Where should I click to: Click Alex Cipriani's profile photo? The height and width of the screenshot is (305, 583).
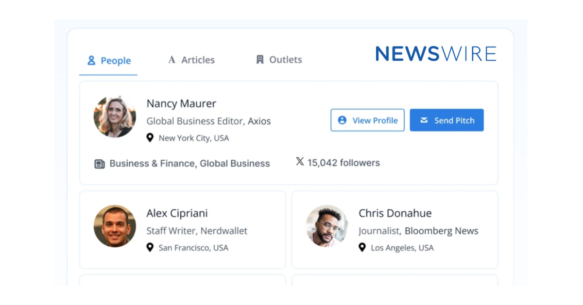[x=115, y=226]
